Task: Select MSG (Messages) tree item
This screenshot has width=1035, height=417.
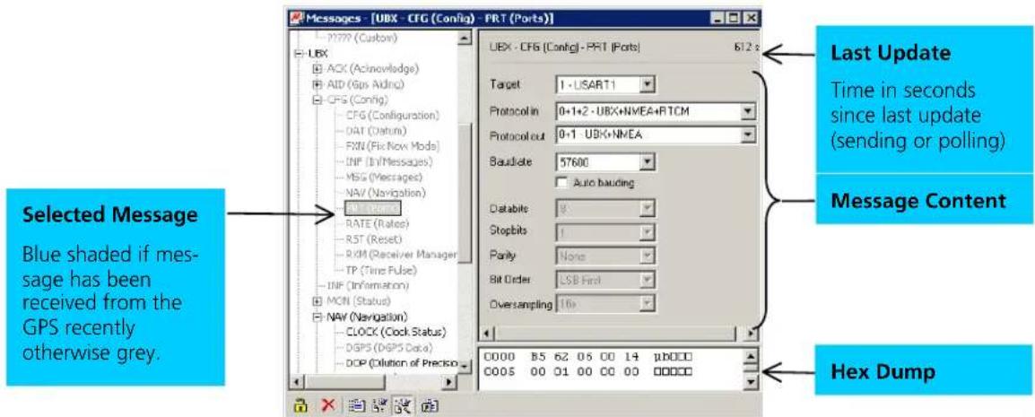Action: pyautogui.click(x=384, y=177)
